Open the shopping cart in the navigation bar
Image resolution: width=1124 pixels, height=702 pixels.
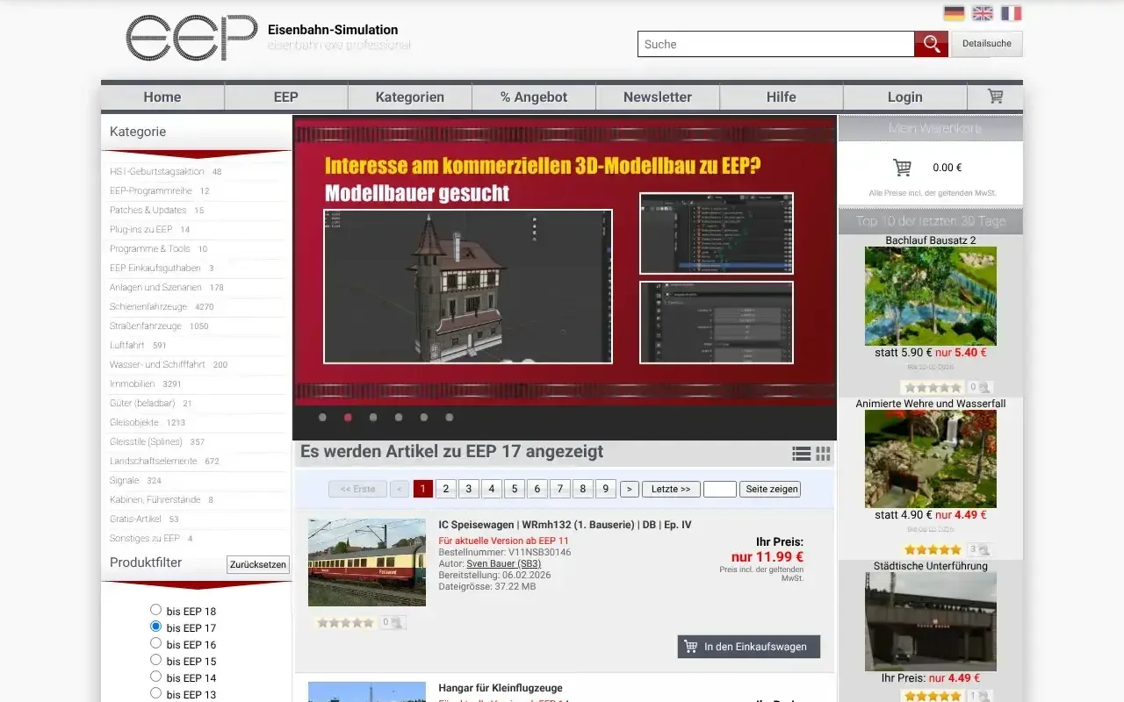point(994,97)
